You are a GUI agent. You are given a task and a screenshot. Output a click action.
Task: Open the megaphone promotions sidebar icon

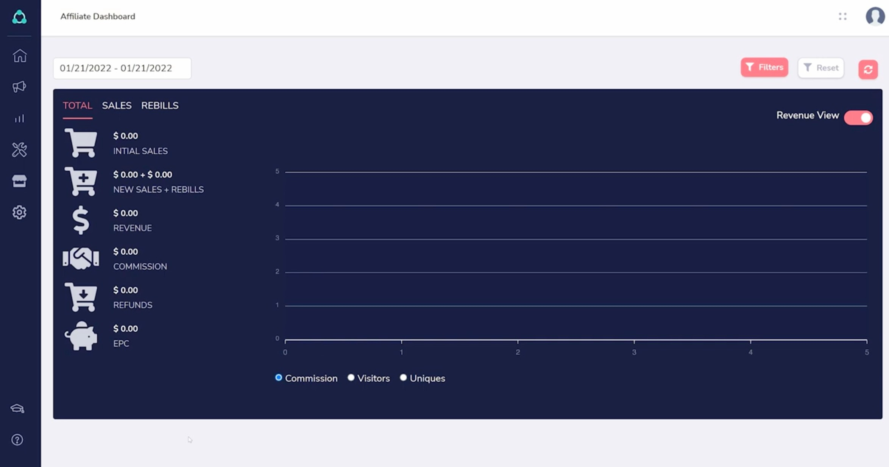click(19, 87)
